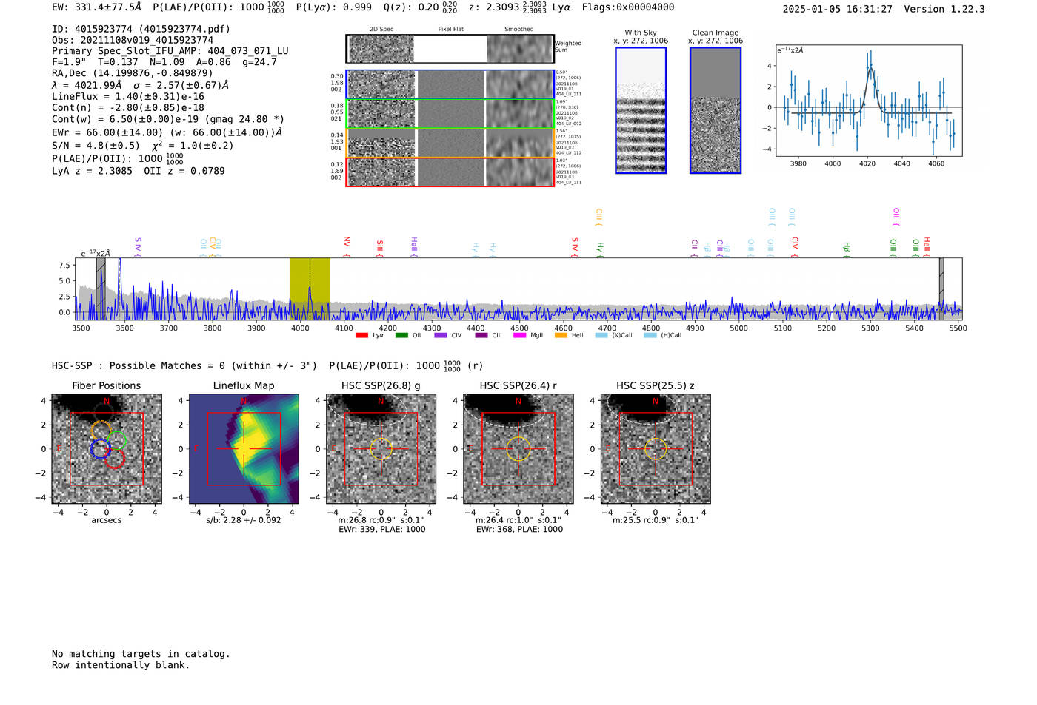This screenshot has height=705, width=1037.
Task: Click the yellow highlighted band in the spectrum
Action: [x=310, y=289]
